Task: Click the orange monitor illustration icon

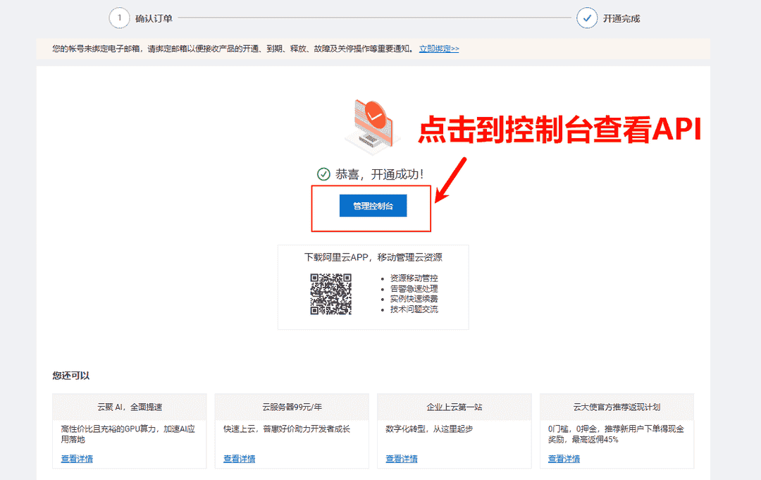Action: click(370, 125)
